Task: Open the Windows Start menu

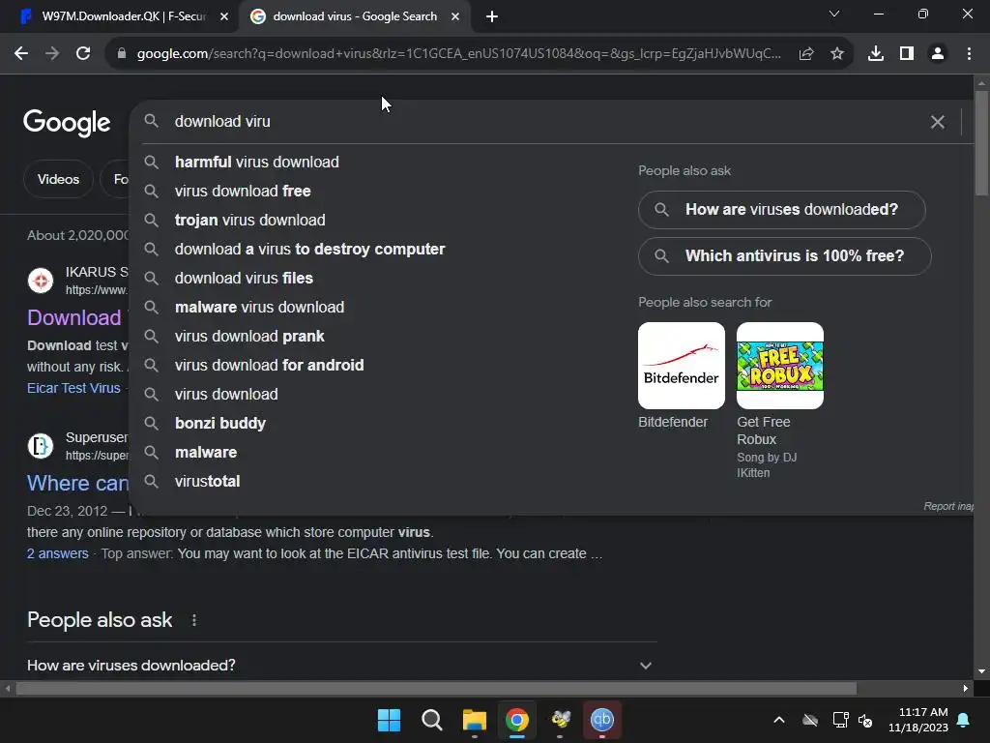Action: [x=389, y=720]
